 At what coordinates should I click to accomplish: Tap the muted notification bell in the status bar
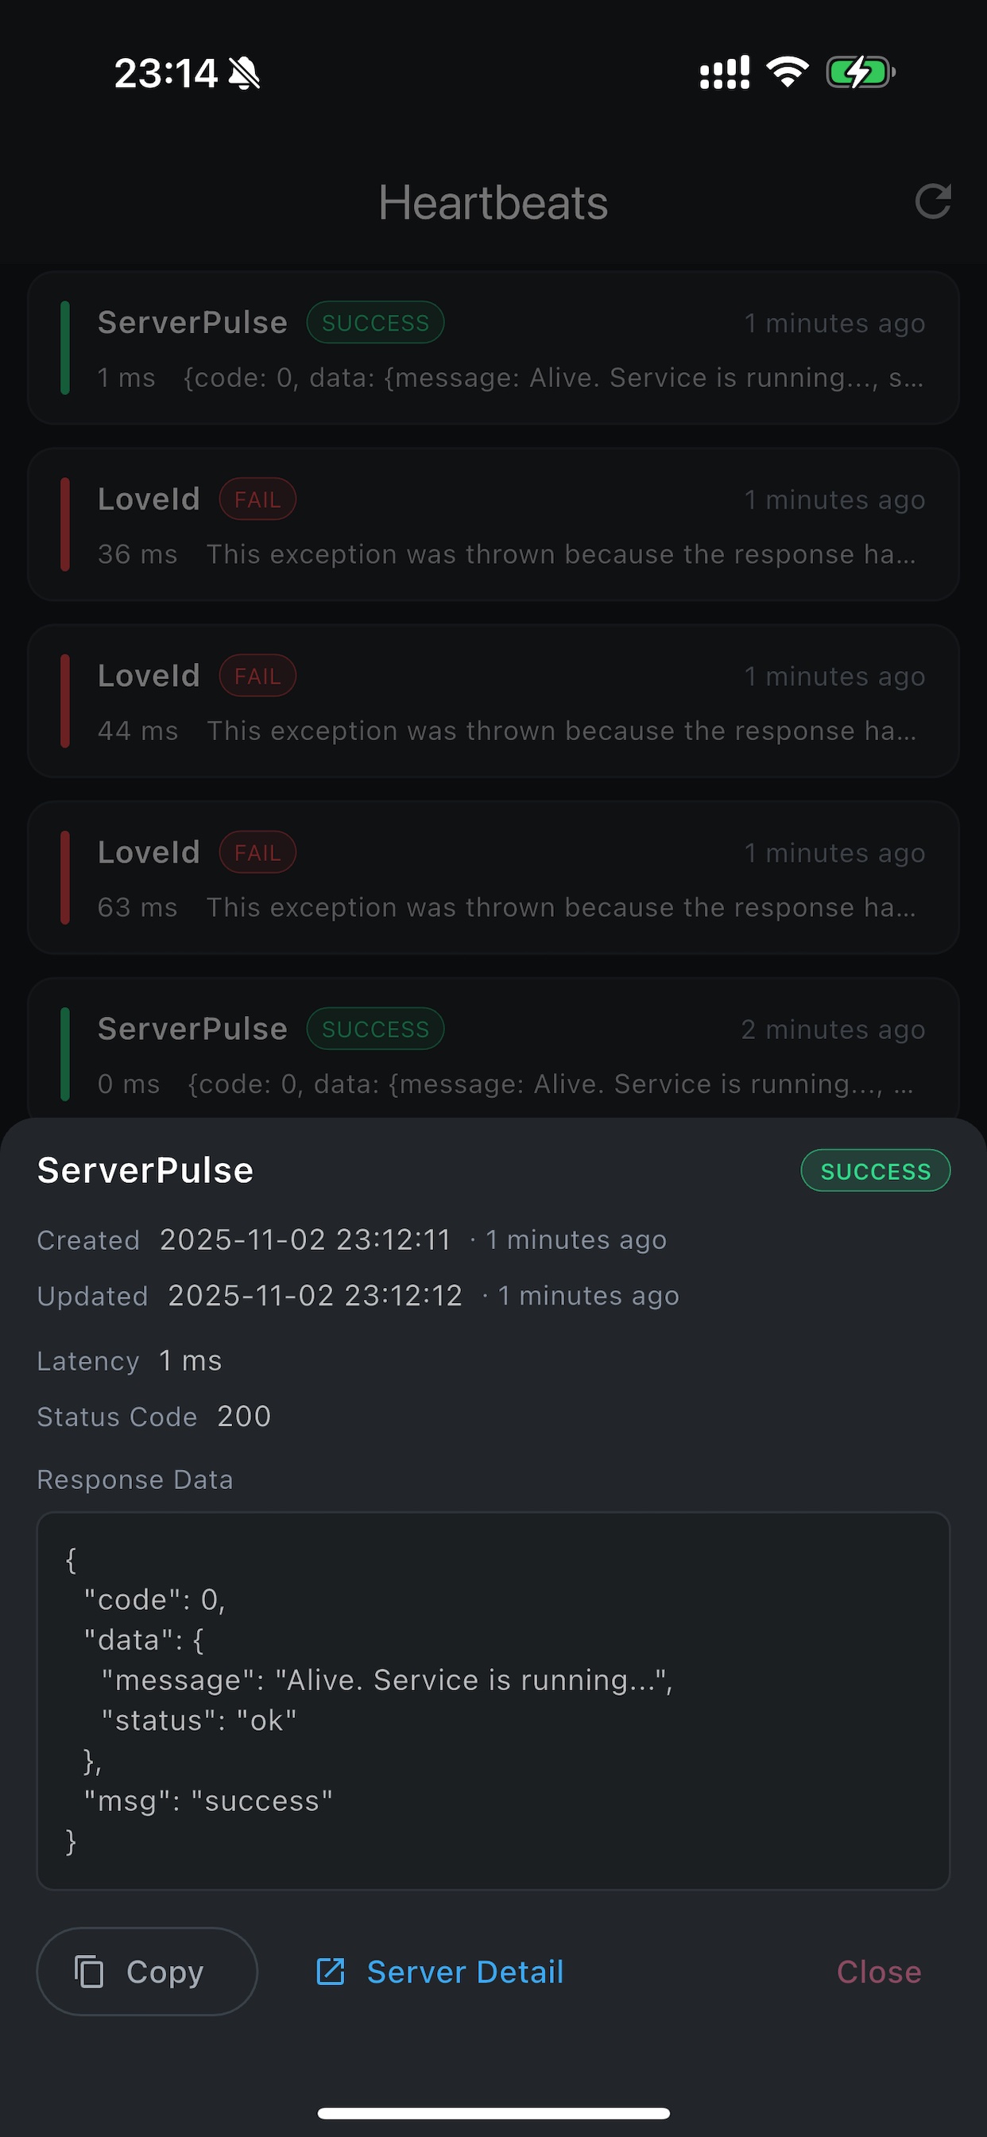point(246,73)
